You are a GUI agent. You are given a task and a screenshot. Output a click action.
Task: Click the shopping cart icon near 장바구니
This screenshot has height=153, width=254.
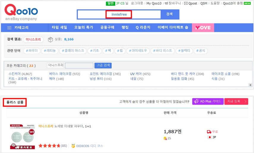(166, 3)
